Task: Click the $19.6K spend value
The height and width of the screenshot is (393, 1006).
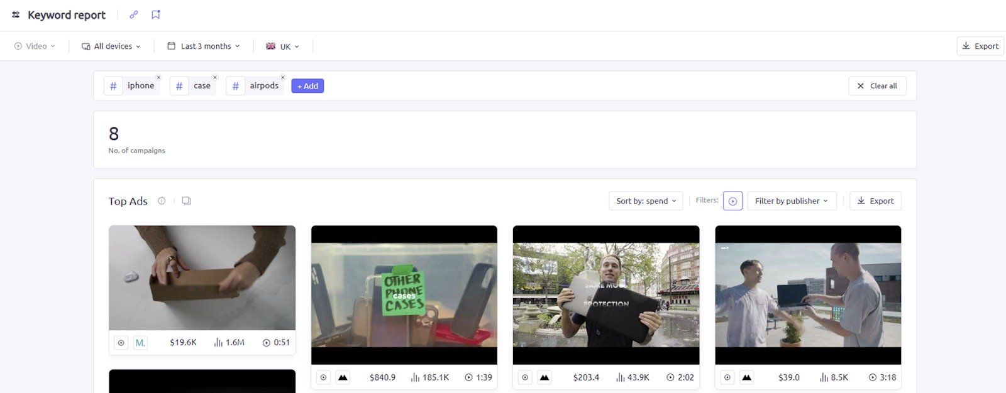Action: coord(183,343)
